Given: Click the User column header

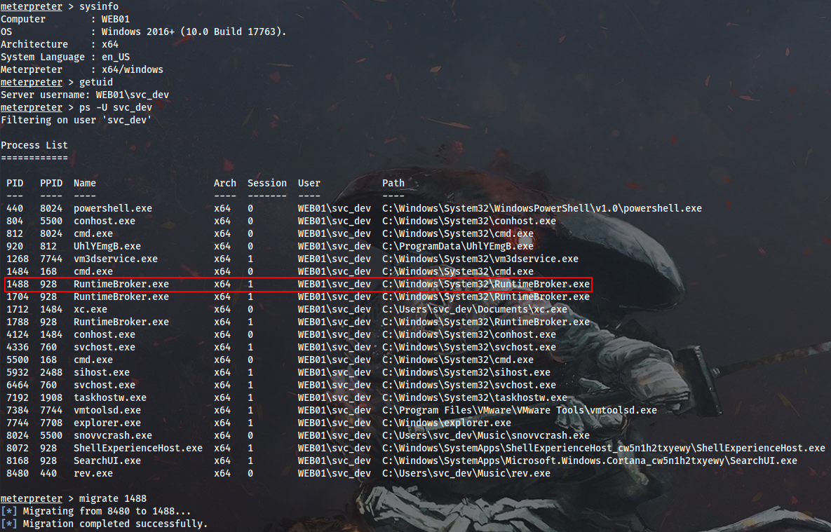Looking at the screenshot, I should [x=309, y=183].
